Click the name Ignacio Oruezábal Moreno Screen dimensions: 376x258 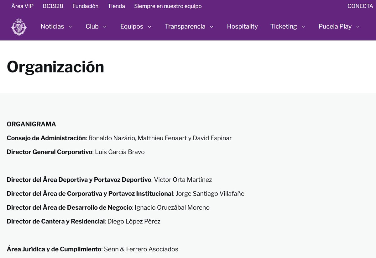point(172,207)
